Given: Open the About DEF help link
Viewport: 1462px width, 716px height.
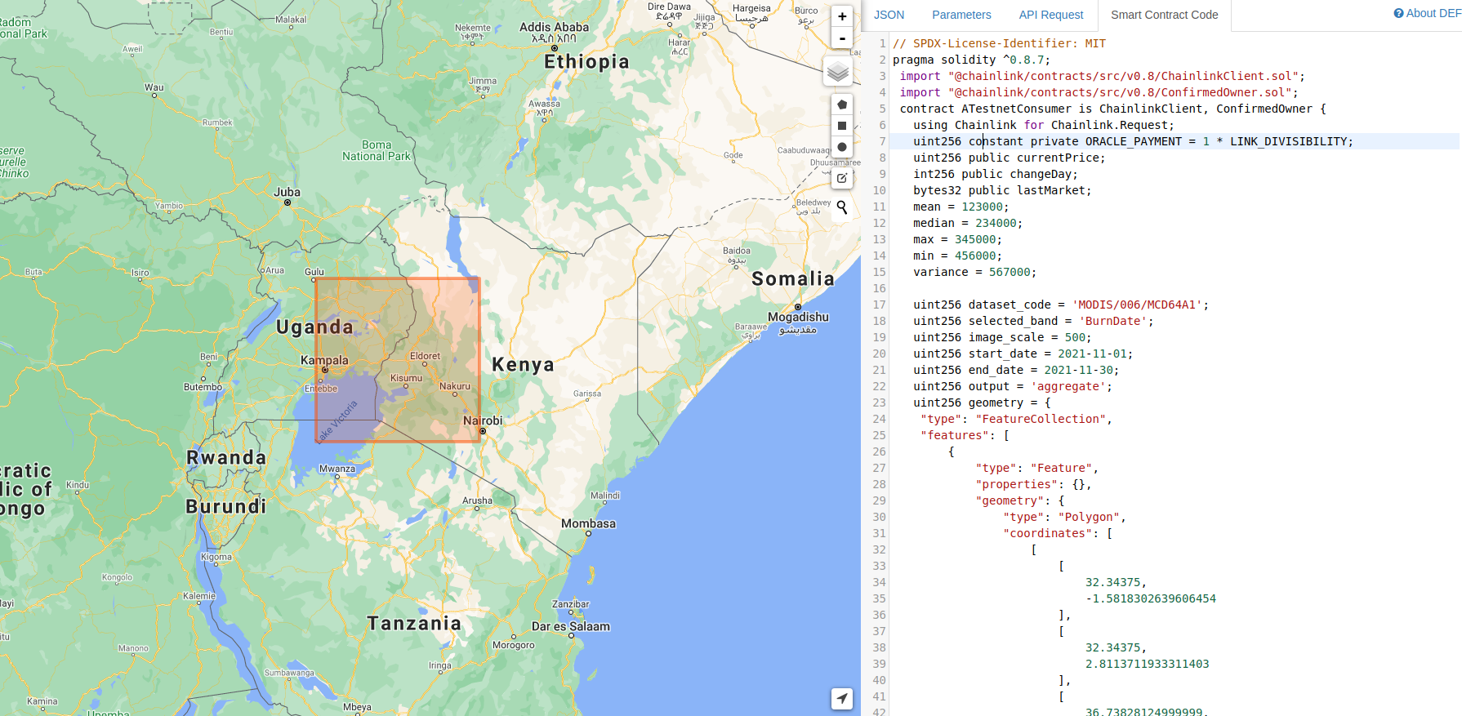Looking at the screenshot, I should 1427,13.
